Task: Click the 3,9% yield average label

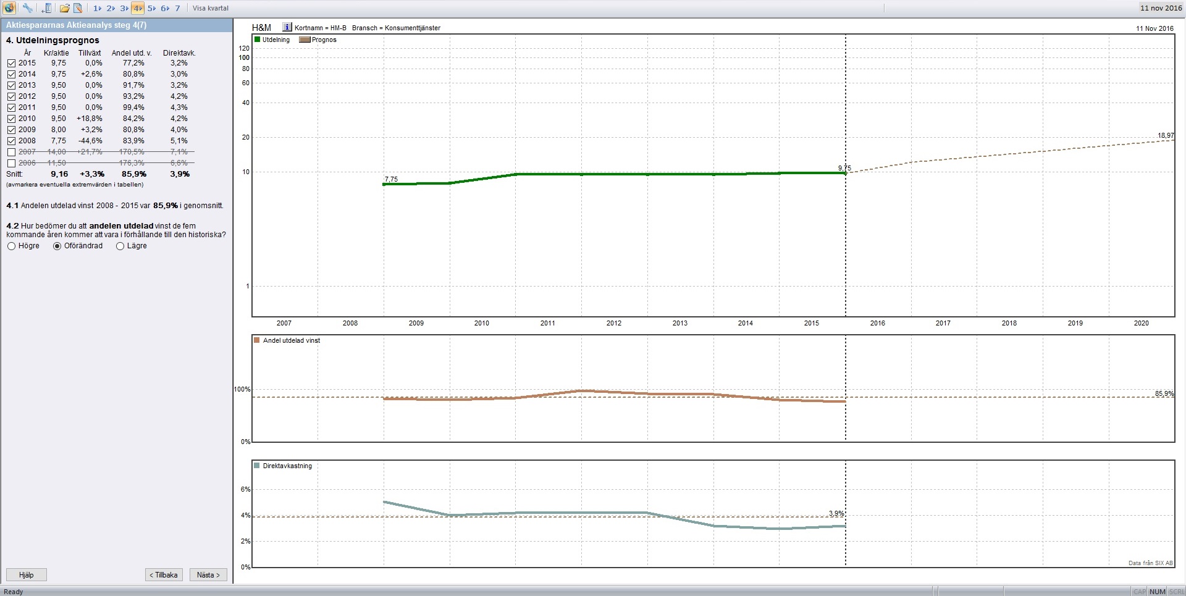Action: (x=836, y=513)
